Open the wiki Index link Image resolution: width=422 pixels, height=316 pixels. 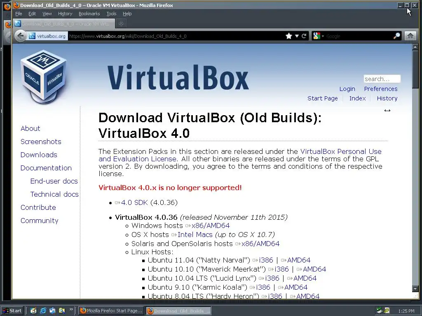point(357,98)
